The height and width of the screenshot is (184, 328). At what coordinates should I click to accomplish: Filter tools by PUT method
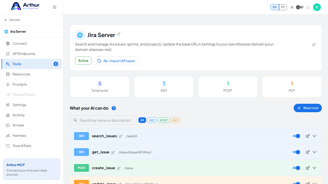tap(176, 120)
